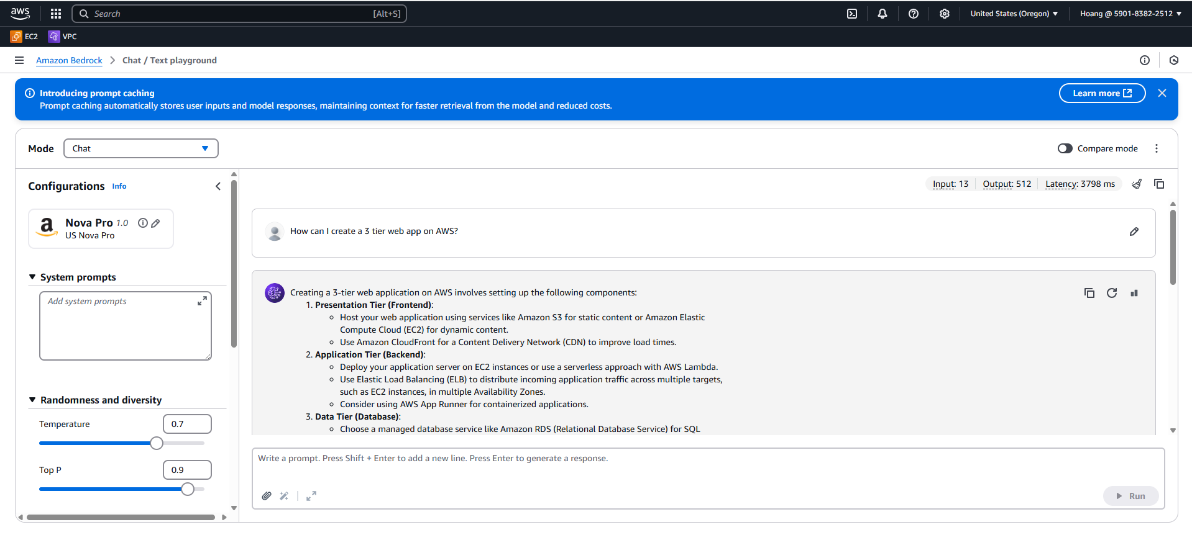The height and width of the screenshot is (540, 1192).
Task: Open the EC2 shortcut in favorites bar
Action: click(x=24, y=37)
